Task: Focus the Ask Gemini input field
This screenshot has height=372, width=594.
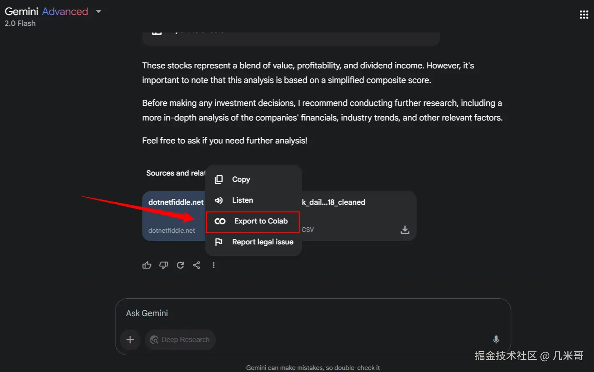Action: point(313,313)
